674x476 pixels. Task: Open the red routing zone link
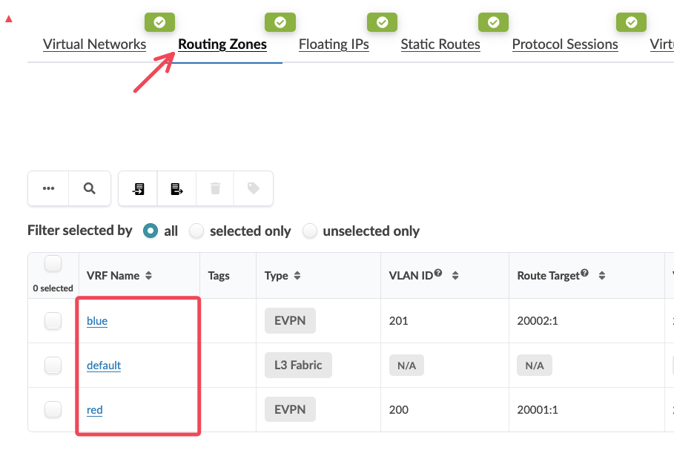[x=95, y=409]
